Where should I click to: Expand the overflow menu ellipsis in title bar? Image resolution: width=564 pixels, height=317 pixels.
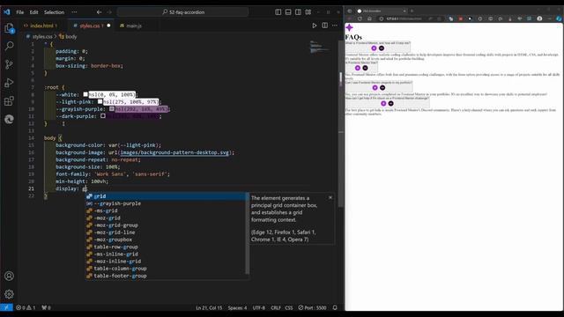coord(74,11)
